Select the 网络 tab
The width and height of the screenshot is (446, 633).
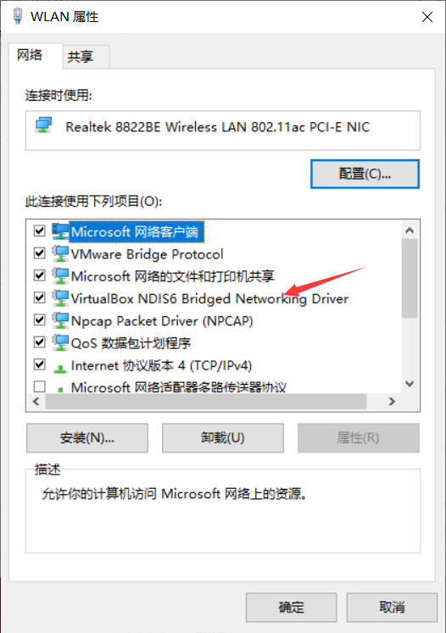(30, 55)
